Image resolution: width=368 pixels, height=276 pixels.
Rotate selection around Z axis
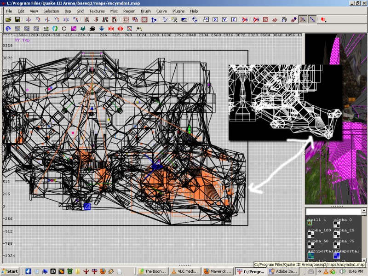(x=75, y=20)
